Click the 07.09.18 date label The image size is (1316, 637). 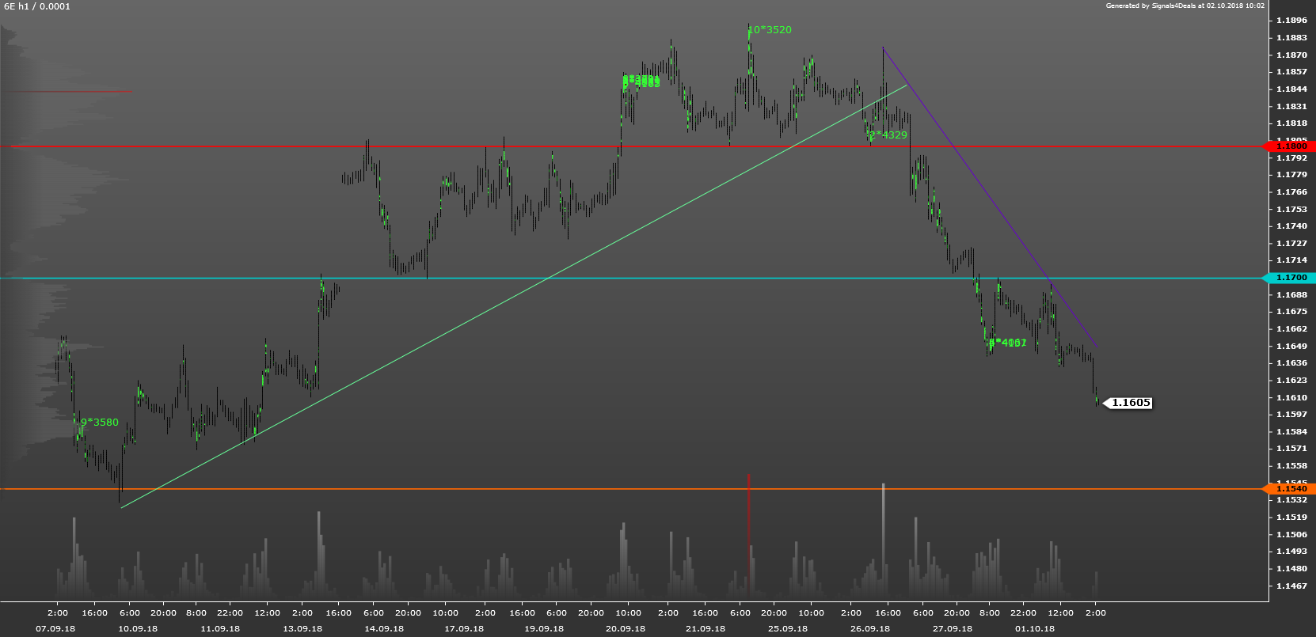click(x=55, y=629)
